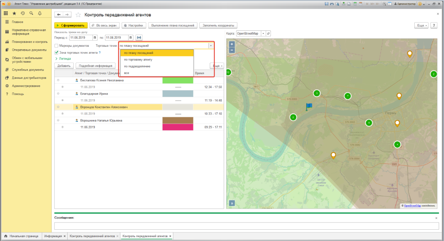Viewport: 444px width, 241px height.
Task: Click the blue flag marker on the map
Action: click(x=309, y=107)
